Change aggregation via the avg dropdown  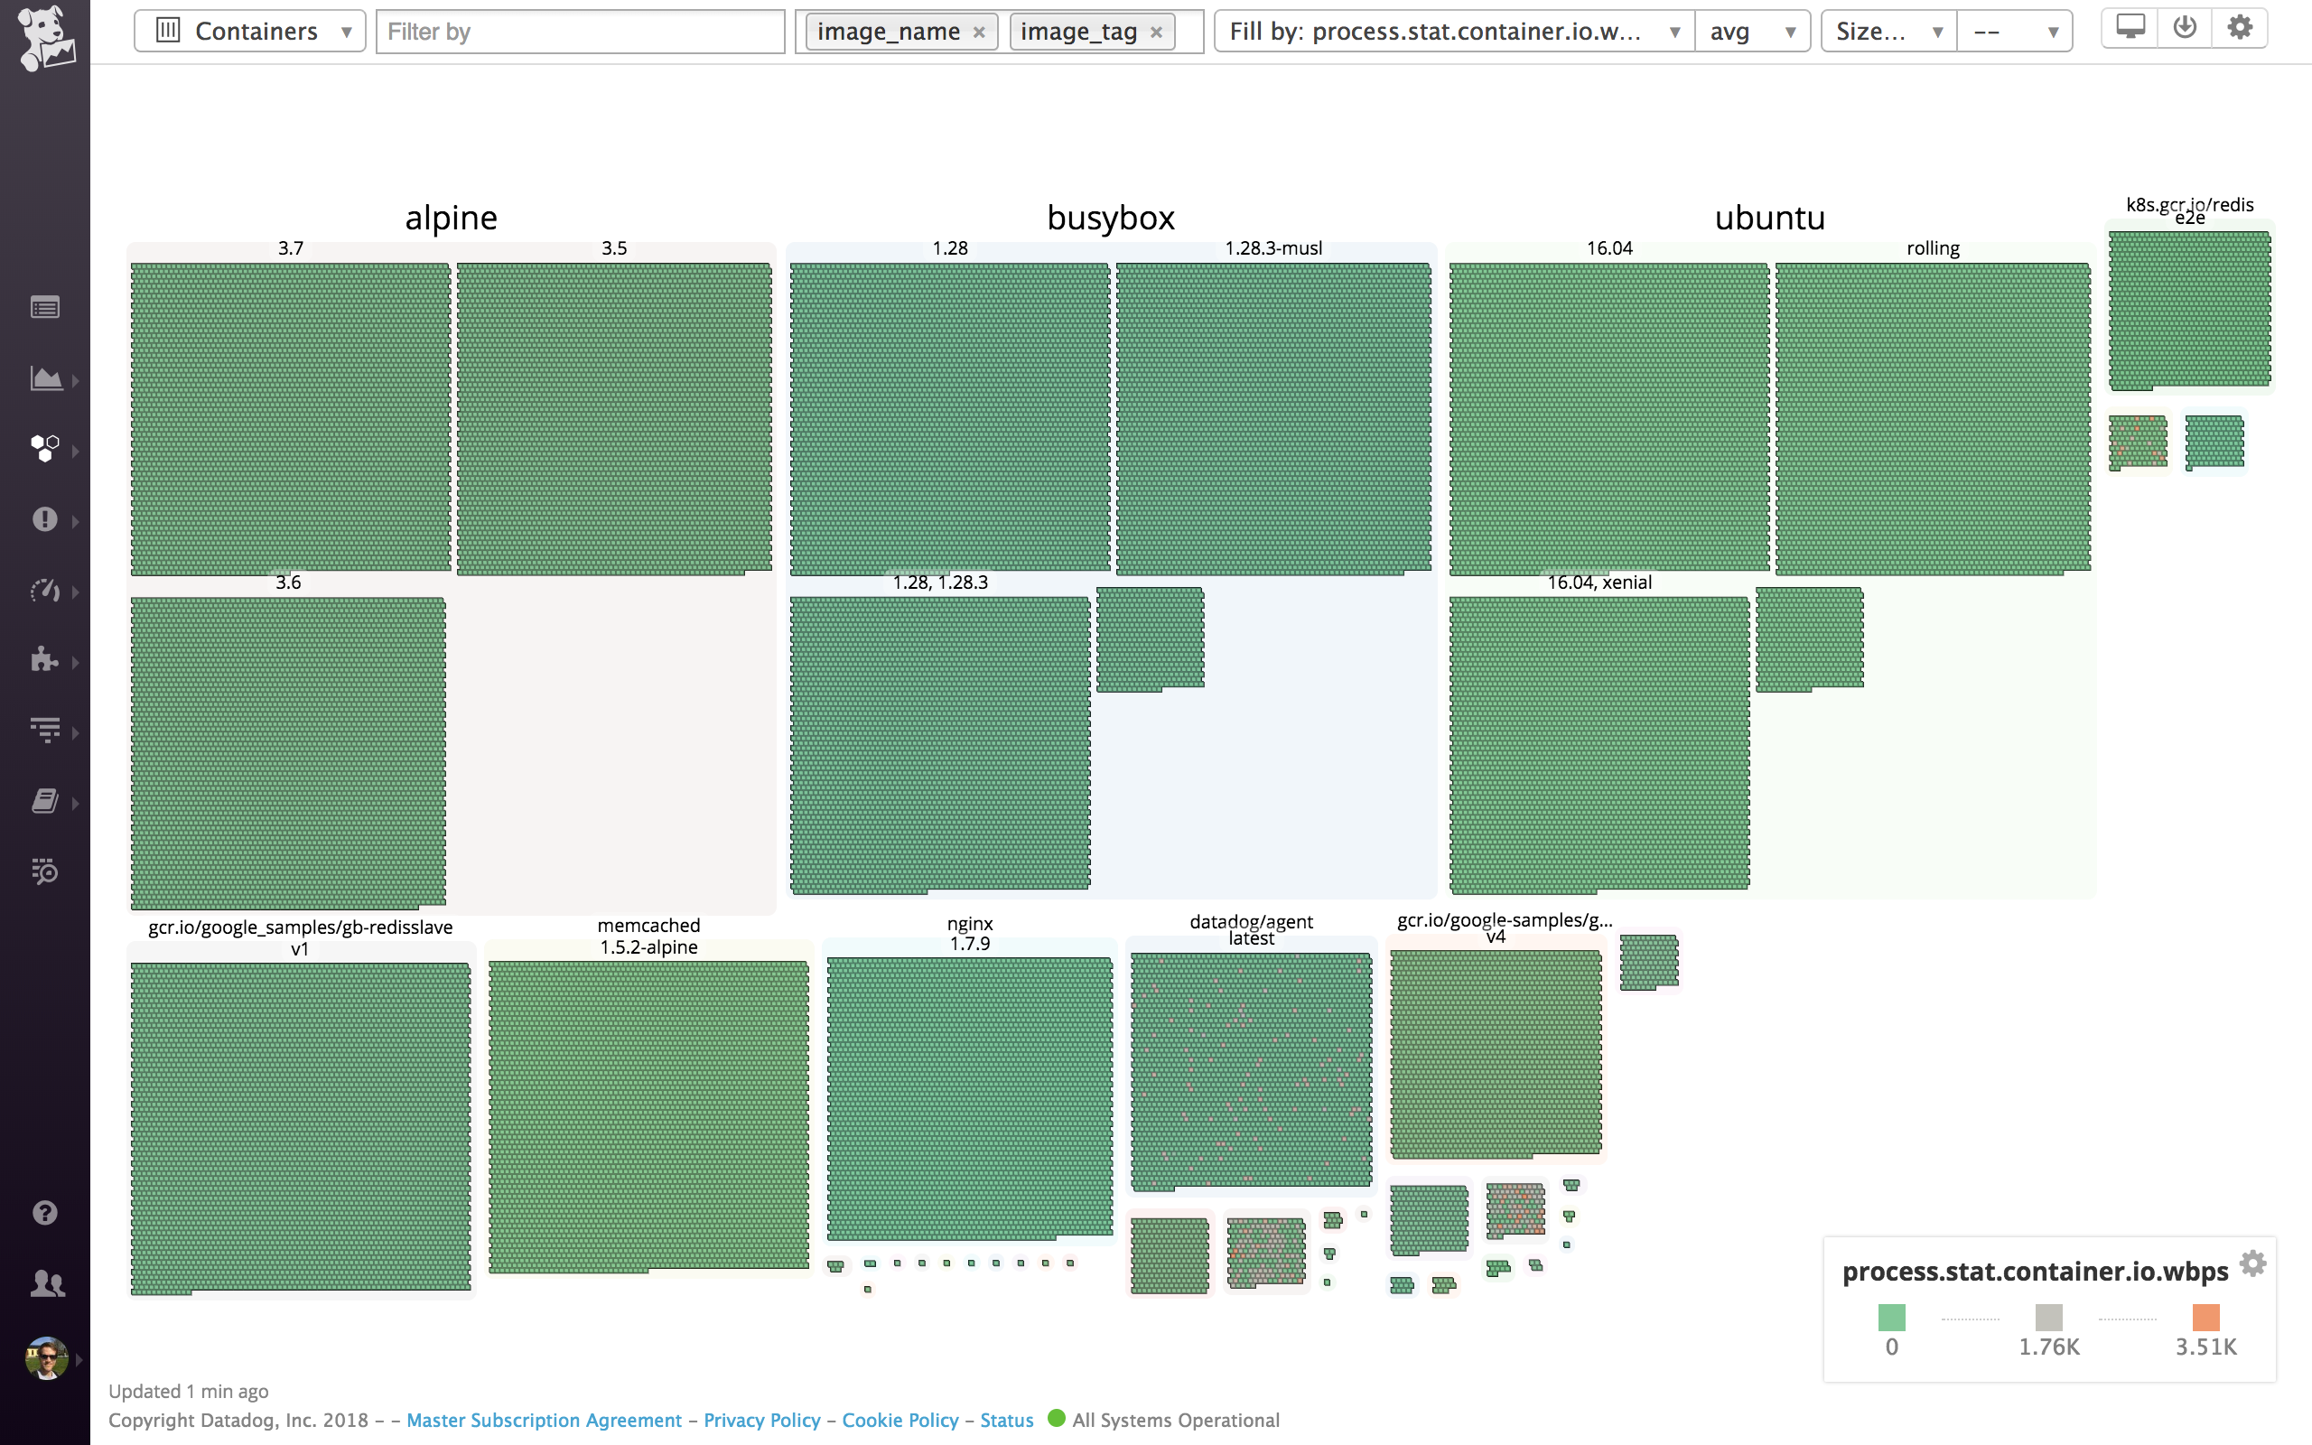point(1754,30)
